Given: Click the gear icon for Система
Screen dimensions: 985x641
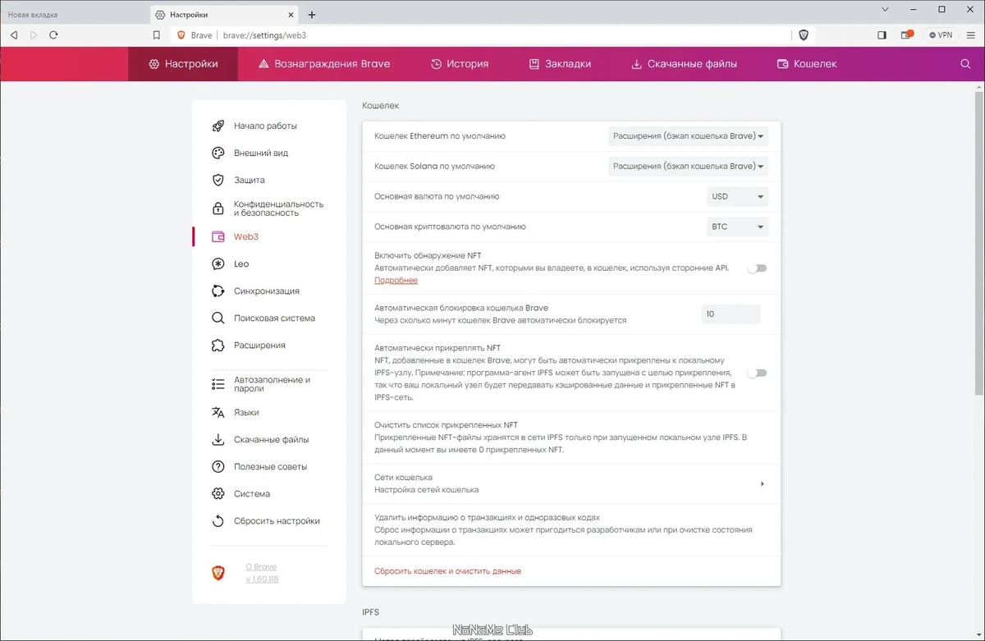Looking at the screenshot, I should [x=218, y=494].
